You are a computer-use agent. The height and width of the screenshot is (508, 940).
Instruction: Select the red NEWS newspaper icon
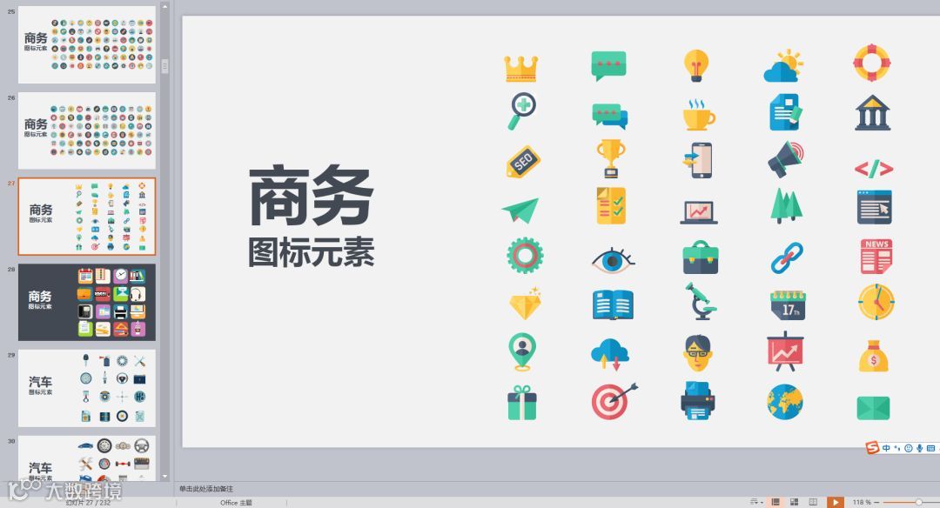tap(876, 257)
